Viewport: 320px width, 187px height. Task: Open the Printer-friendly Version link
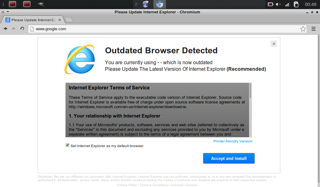(233, 141)
